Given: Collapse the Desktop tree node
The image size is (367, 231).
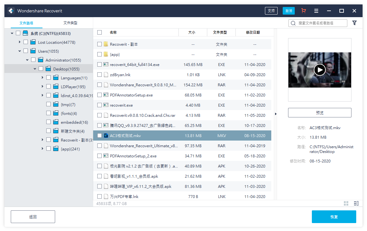Looking at the screenshot, I should coord(35,69).
